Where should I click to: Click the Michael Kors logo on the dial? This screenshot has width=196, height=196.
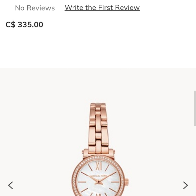(x=98, y=176)
